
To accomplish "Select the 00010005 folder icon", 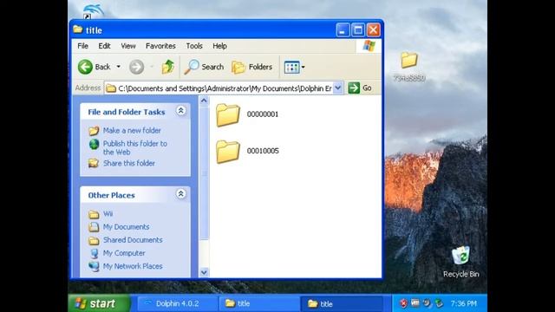I will click(228, 152).
